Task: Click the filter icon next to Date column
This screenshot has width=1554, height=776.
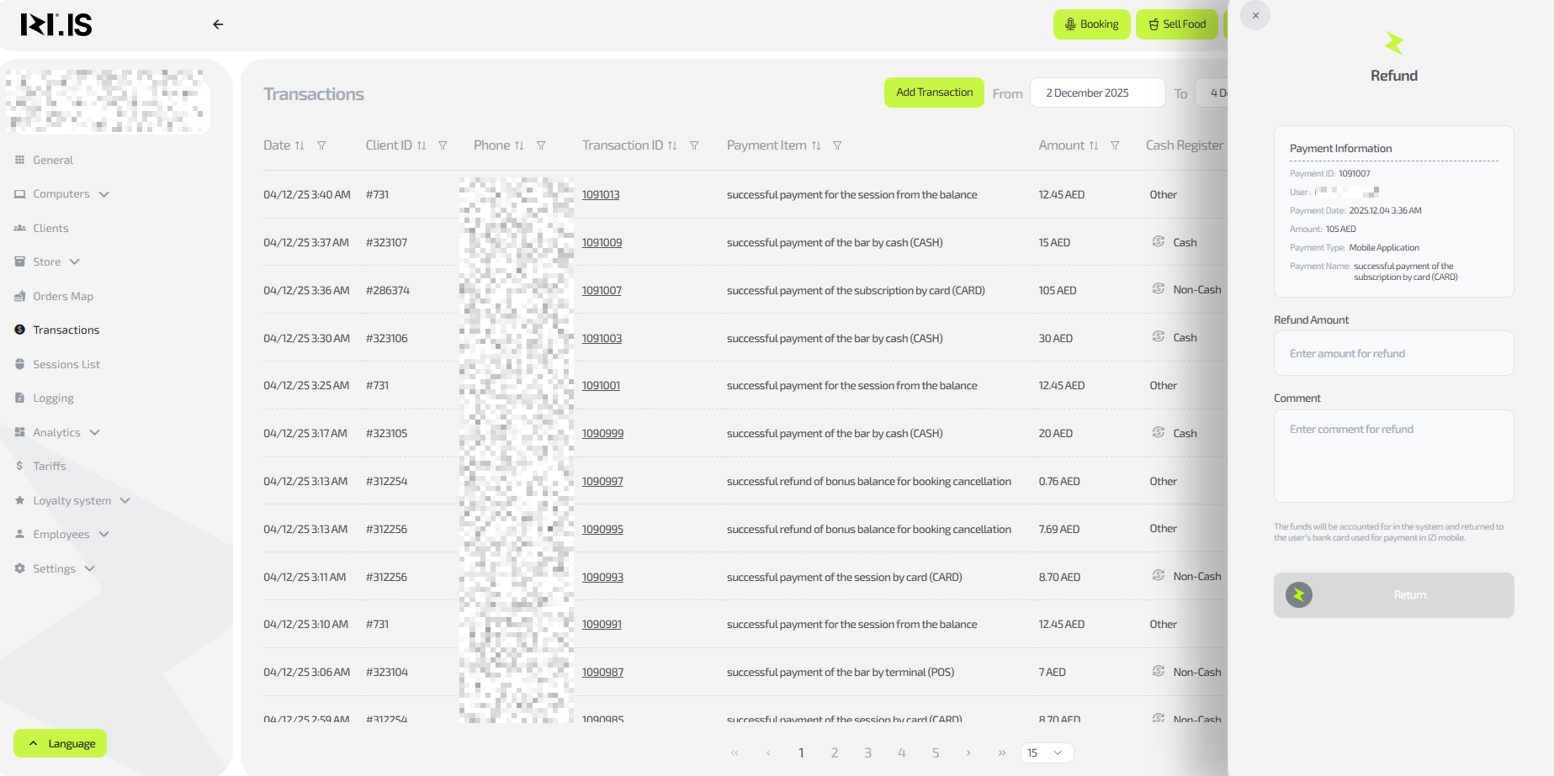Action: pyautogui.click(x=321, y=145)
